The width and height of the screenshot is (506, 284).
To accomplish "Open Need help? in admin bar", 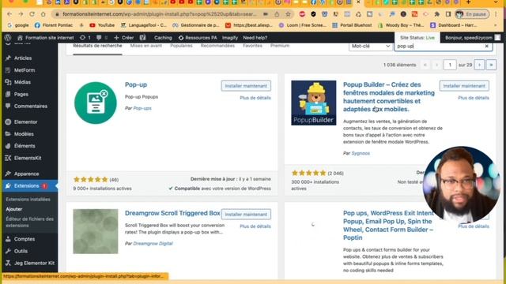I will coord(255,38).
